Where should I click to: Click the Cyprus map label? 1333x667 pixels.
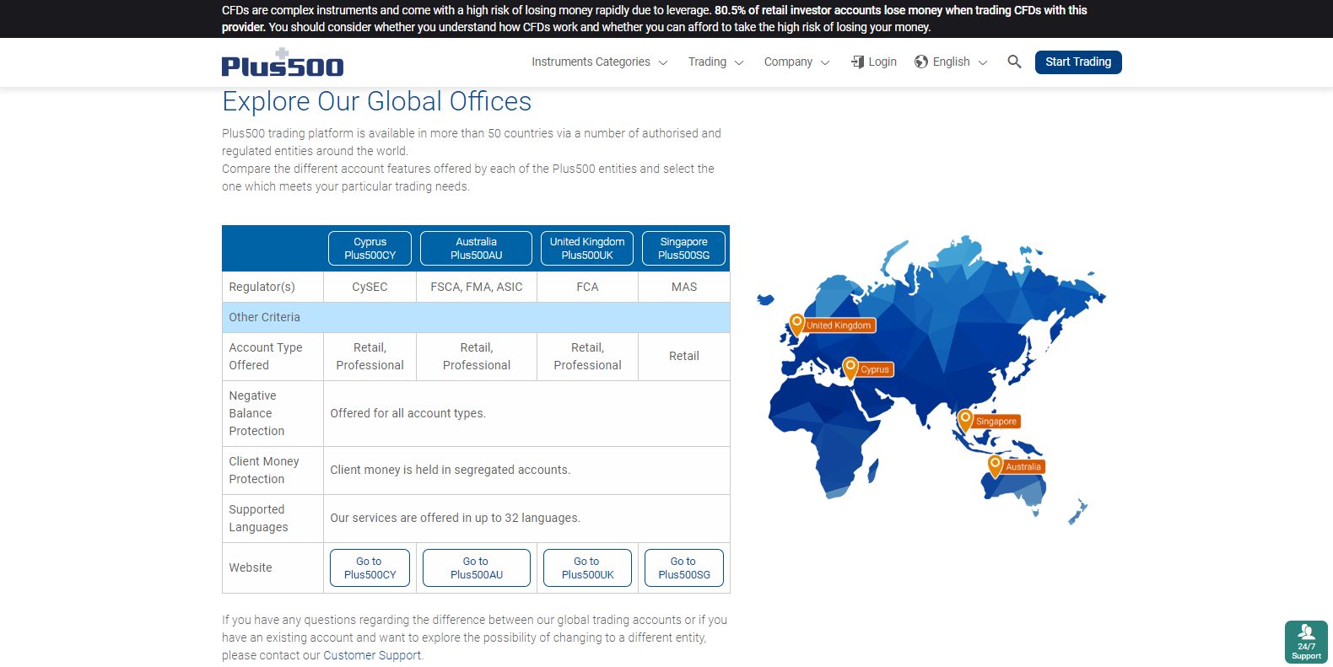coord(876,369)
